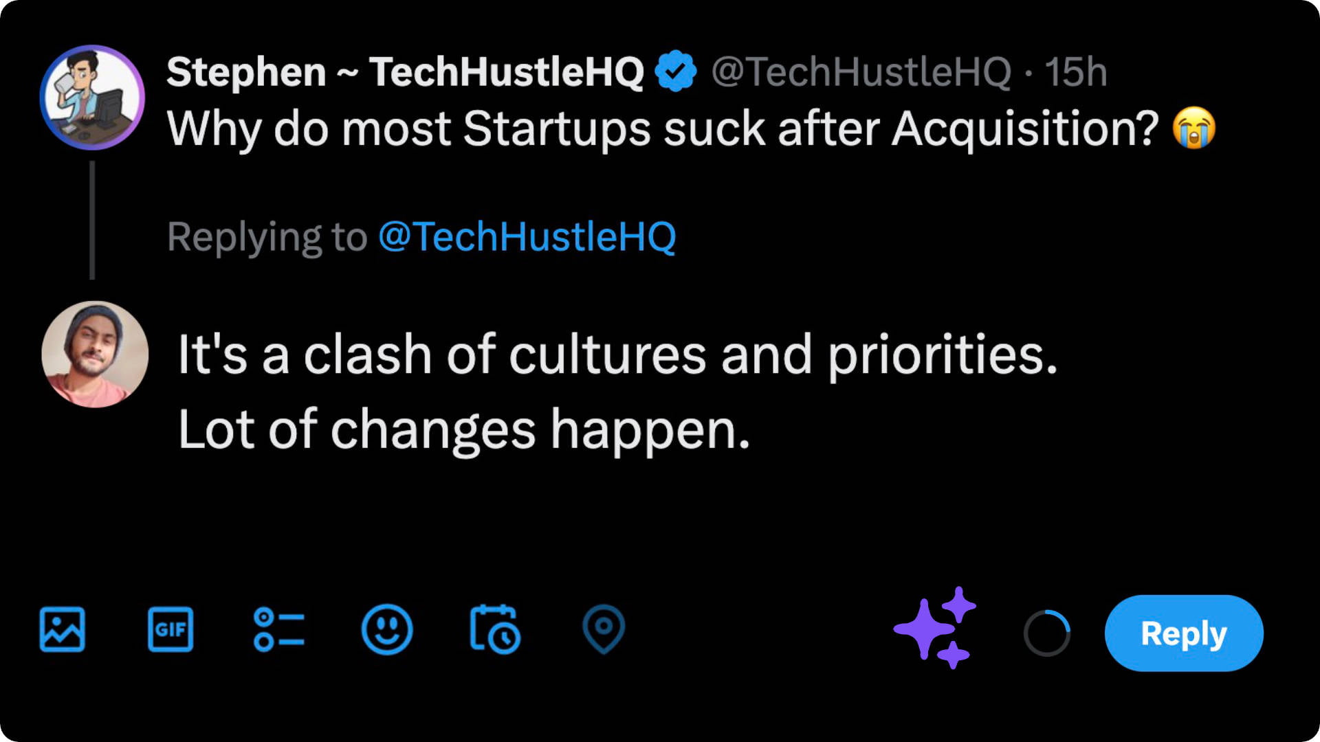Viewport: 1320px width, 742px height.
Task: Attach a photo to the reply
Action: coord(62,630)
